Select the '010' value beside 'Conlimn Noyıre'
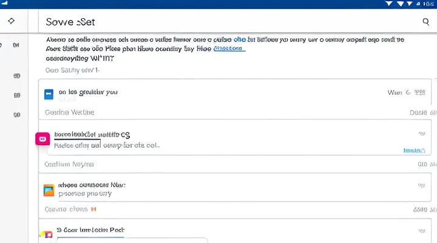 [x=422, y=164]
